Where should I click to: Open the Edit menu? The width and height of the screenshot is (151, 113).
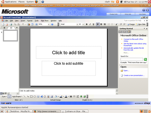(x=12, y=21)
